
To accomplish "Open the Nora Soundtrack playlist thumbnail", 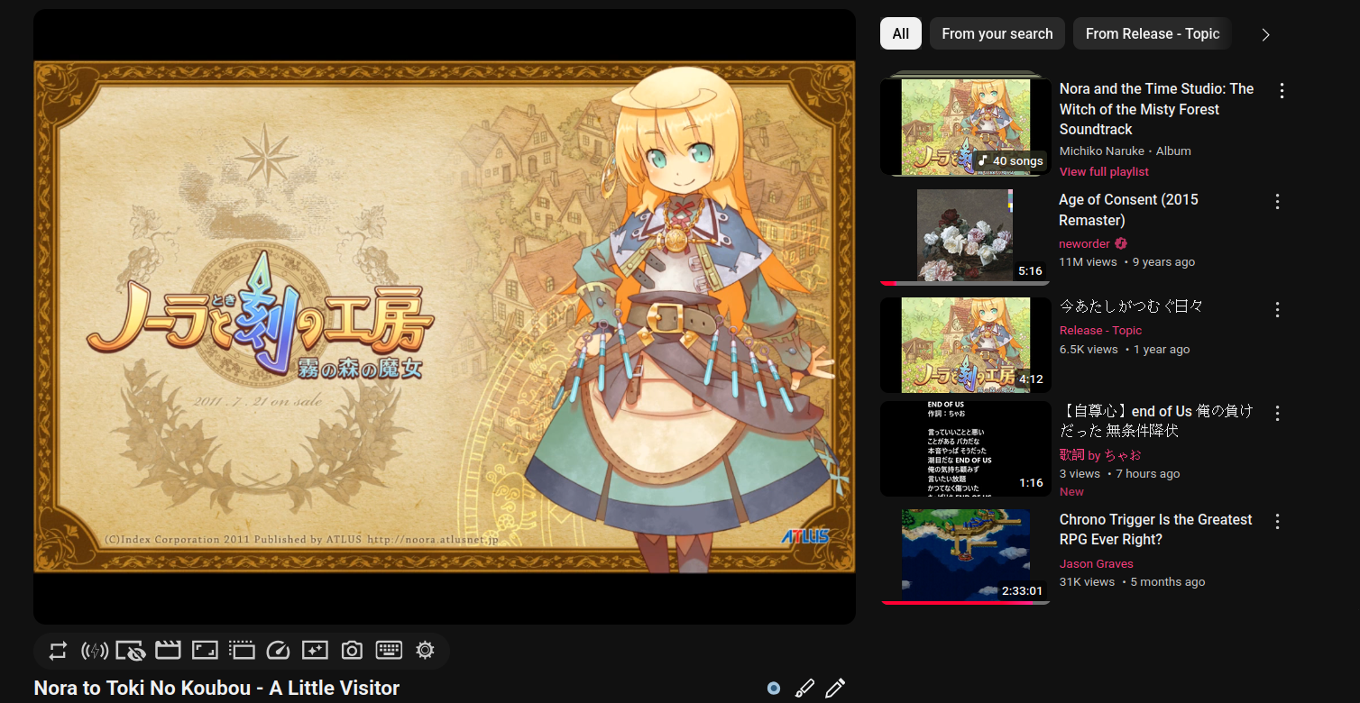I will pos(966,127).
